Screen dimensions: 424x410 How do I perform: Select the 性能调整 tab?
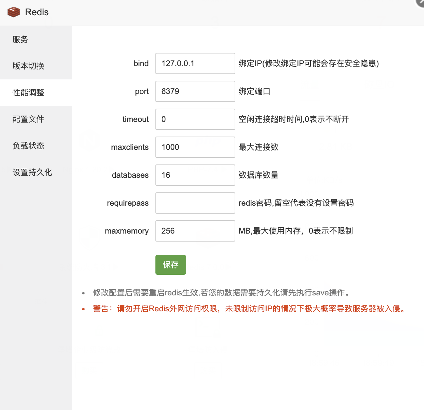[x=28, y=93]
